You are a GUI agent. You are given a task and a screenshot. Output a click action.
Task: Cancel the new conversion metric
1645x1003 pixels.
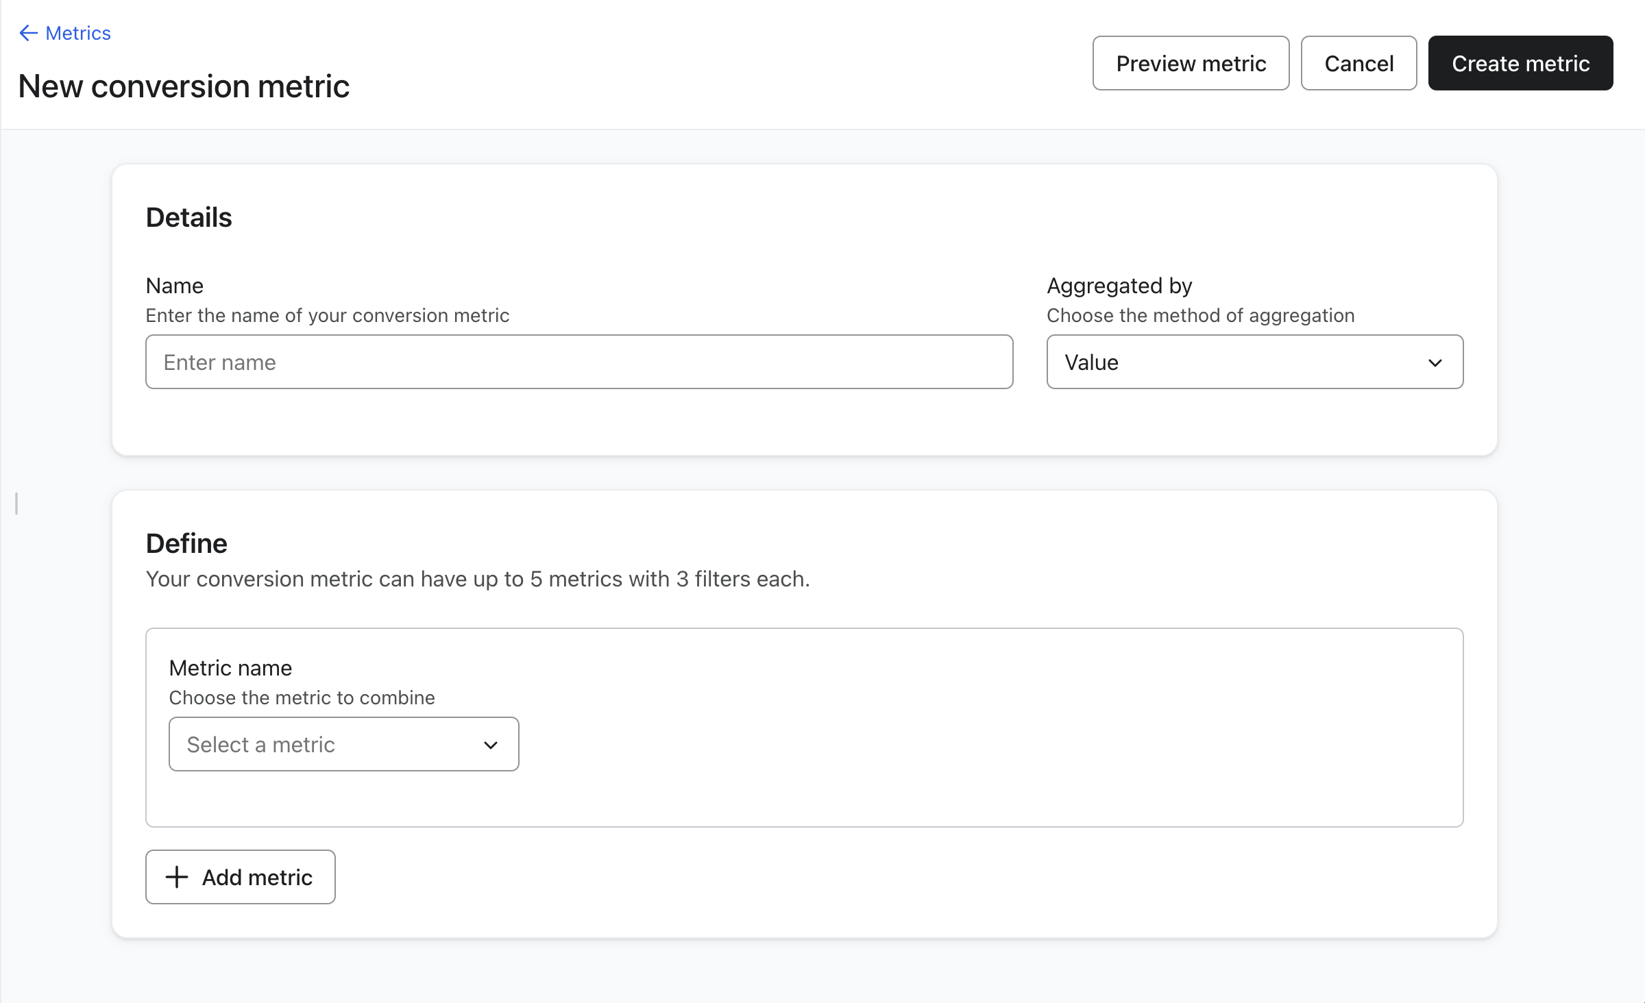coord(1358,63)
